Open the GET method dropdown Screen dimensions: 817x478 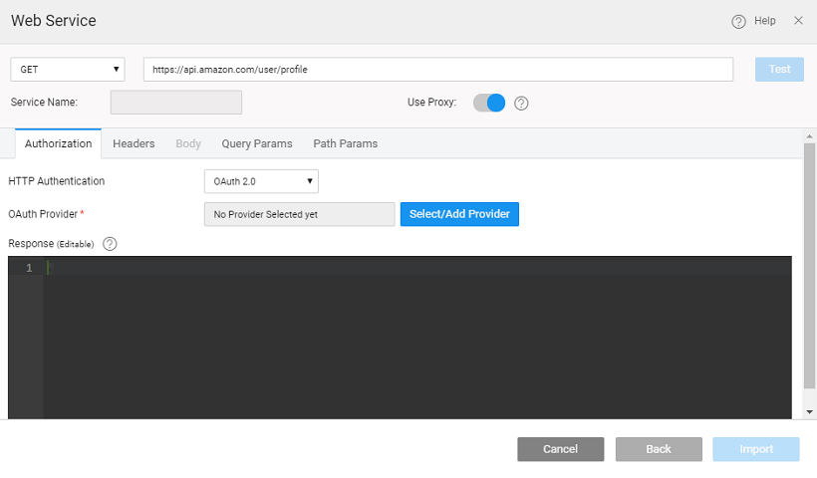[68, 69]
